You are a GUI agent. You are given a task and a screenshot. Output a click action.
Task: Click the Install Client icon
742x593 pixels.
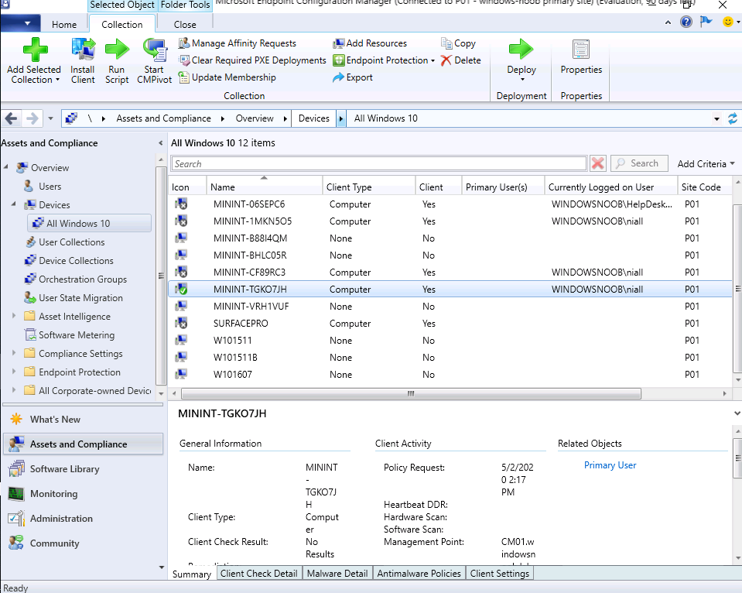pos(84,50)
